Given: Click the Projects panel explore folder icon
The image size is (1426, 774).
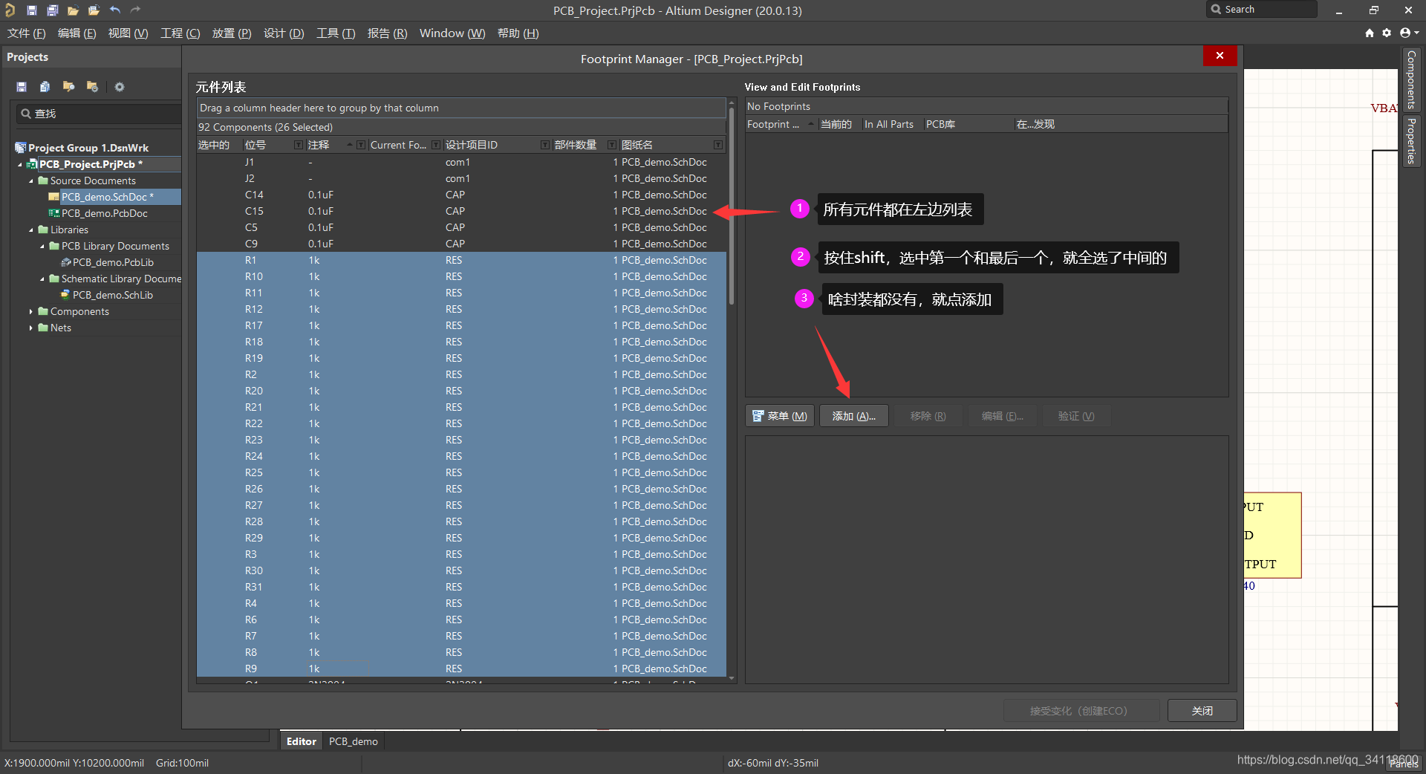Looking at the screenshot, I should (69, 87).
